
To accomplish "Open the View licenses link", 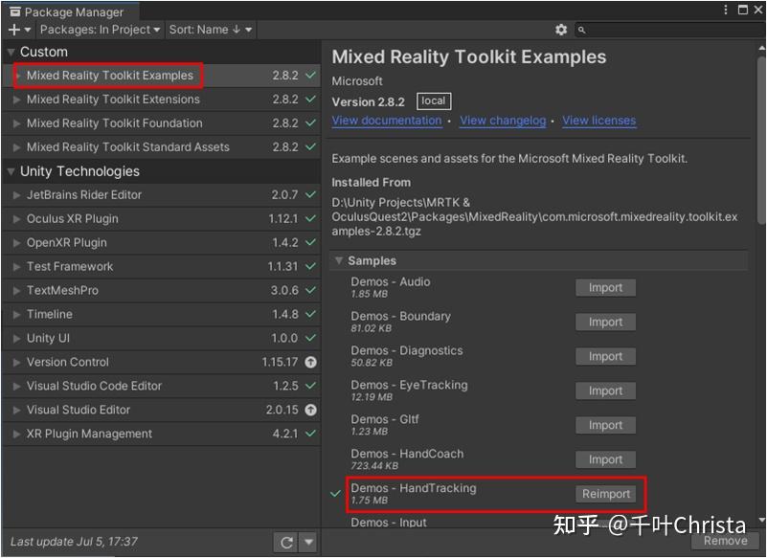I will (x=599, y=121).
